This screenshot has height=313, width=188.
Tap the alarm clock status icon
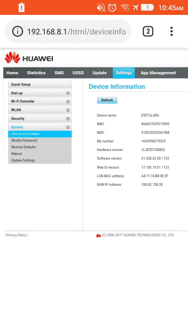coord(112,7)
